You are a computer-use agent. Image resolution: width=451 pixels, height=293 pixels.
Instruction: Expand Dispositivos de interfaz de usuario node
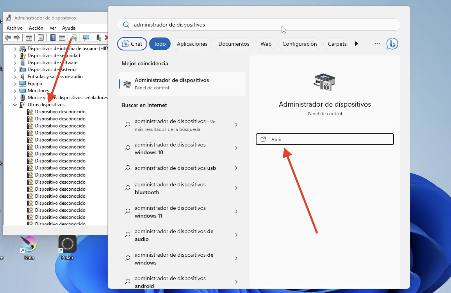(15, 49)
